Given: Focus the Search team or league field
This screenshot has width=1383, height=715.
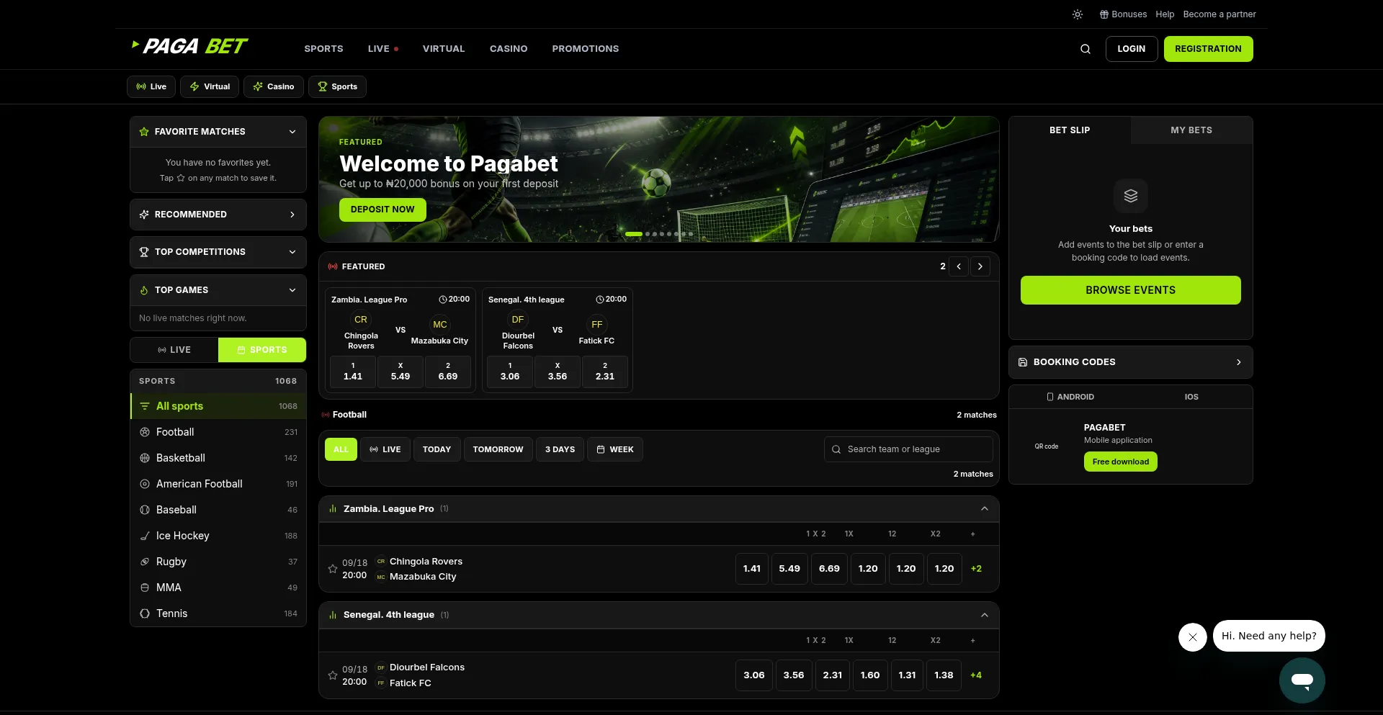Looking at the screenshot, I should pyautogui.click(x=908, y=449).
